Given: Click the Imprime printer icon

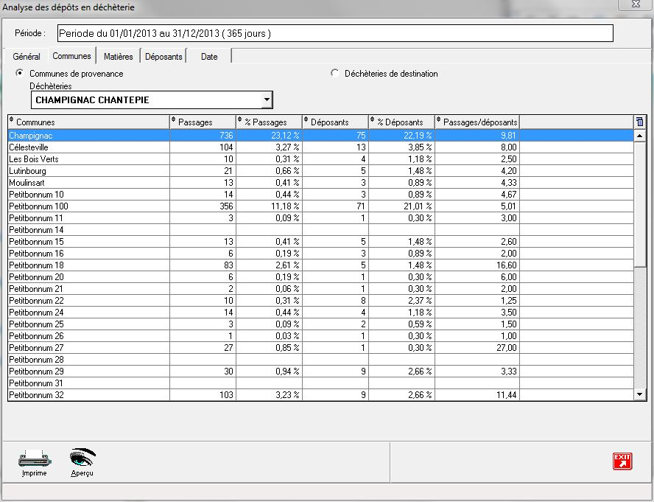Looking at the screenshot, I should click(34, 459).
